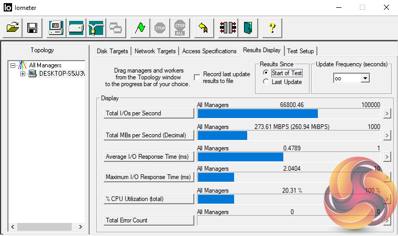
Task: Duplicate the selected worker
Action: pos(116,28)
